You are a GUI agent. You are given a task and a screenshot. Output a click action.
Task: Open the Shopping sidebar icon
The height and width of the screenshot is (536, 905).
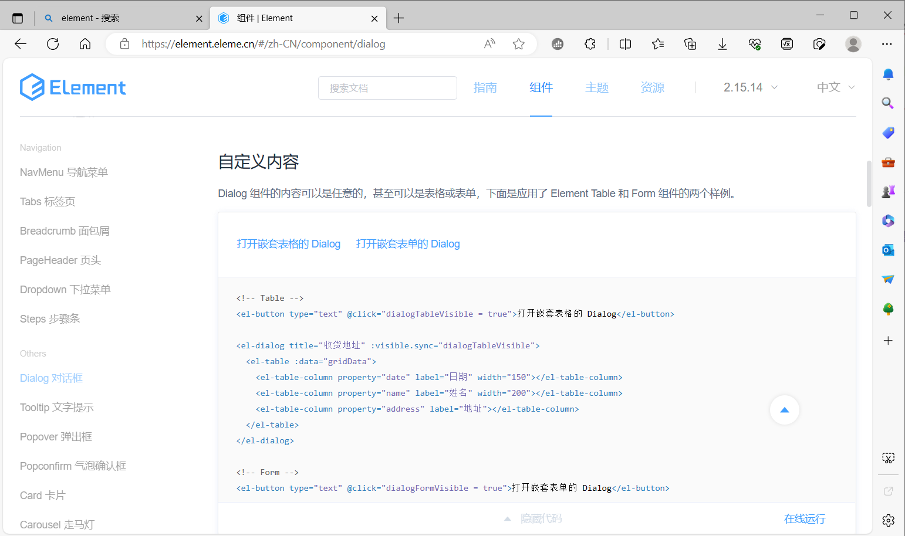coord(887,133)
